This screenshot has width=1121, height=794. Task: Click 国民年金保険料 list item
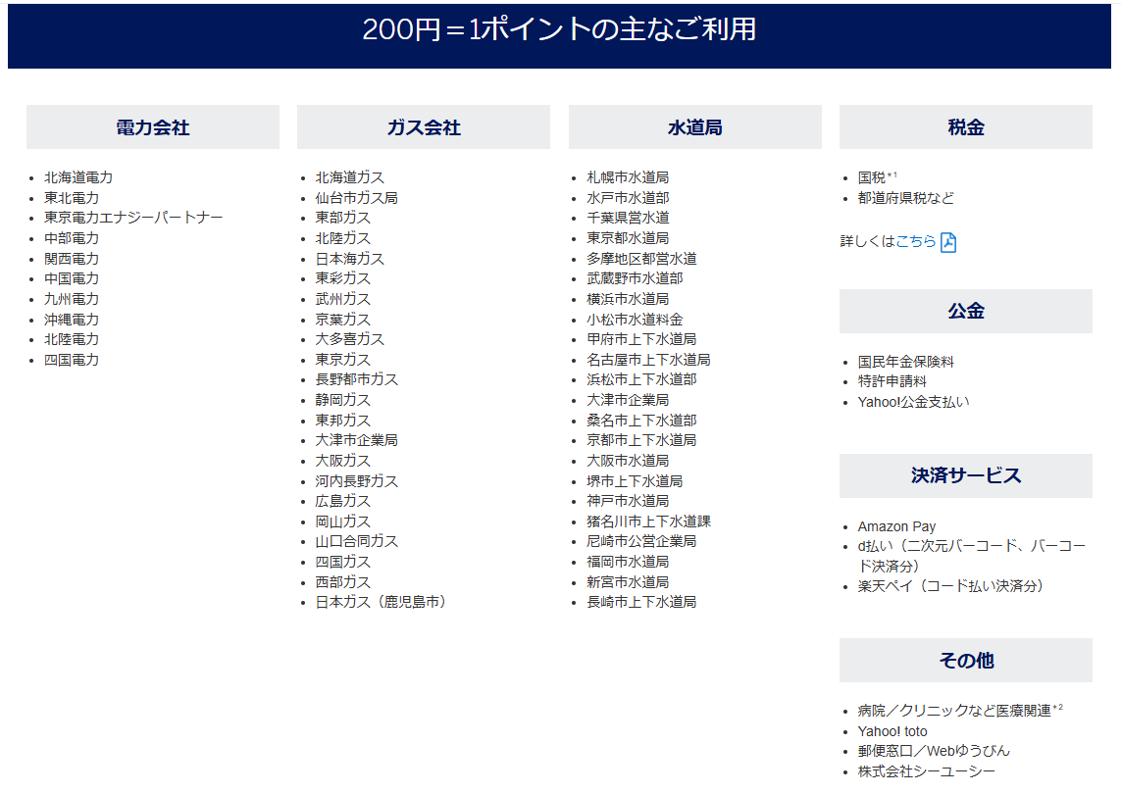[x=906, y=362]
